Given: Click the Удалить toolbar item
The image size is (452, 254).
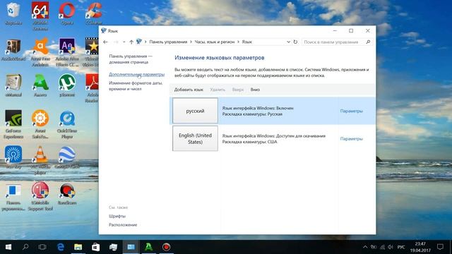Looking at the screenshot, I should pyautogui.click(x=218, y=90).
